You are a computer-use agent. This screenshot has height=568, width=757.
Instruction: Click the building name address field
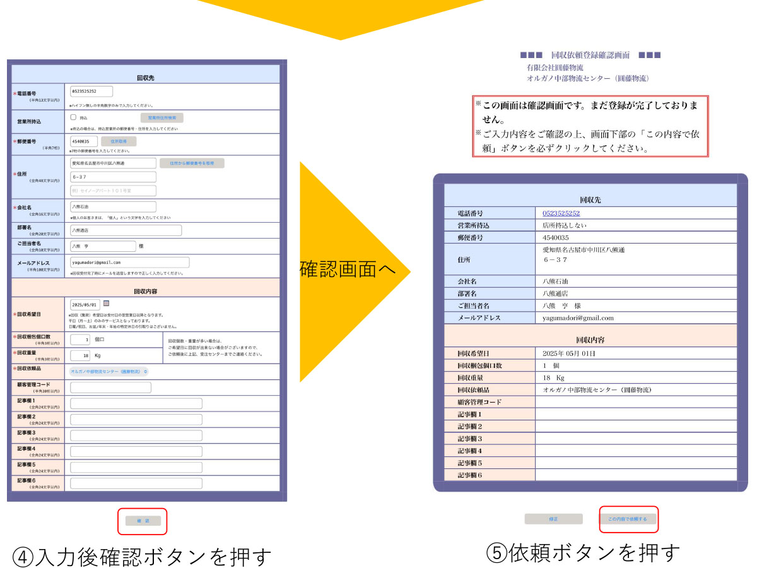[x=113, y=191]
